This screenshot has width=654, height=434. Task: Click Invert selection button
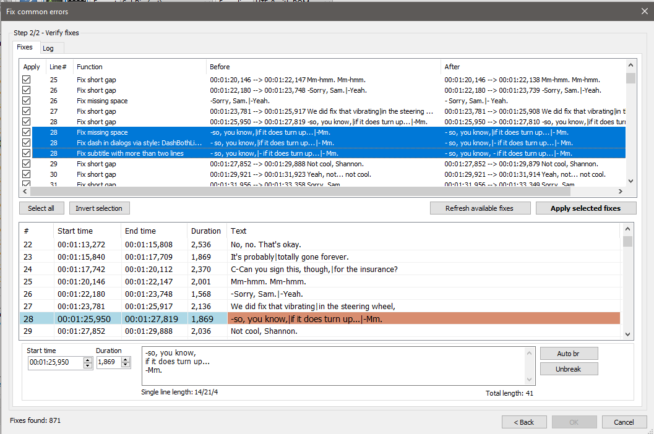[x=99, y=208]
